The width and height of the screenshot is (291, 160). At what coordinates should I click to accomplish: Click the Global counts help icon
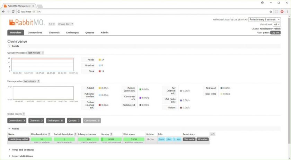click(24, 114)
